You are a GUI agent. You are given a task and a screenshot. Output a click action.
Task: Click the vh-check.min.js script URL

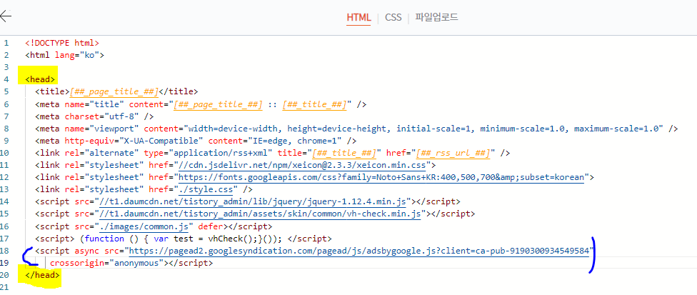[x=260, y=214]
